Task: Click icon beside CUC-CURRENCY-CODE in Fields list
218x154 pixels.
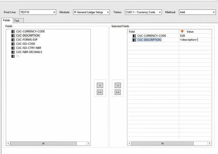Action: click(x=13, y=31)
